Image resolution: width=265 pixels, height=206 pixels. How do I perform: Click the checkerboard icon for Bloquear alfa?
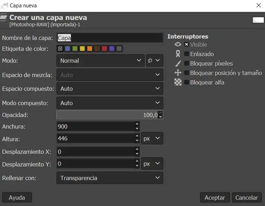pos(178,82)
